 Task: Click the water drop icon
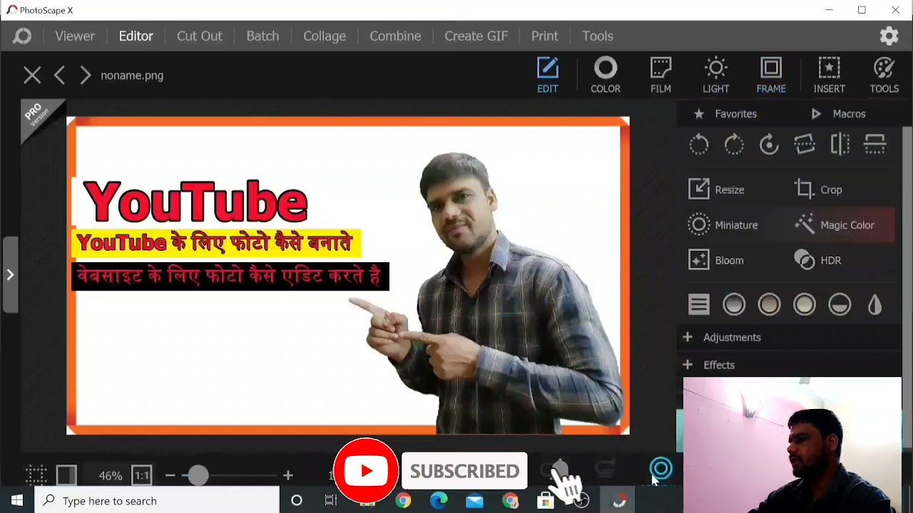[x=875, y=305]
